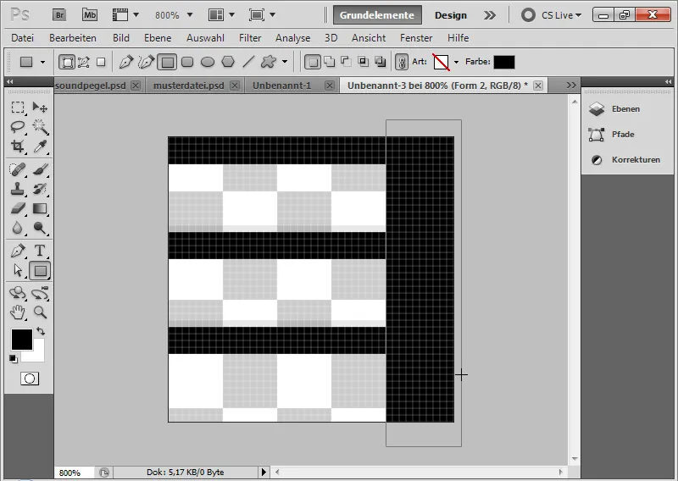Toggle Quick Mask mode

pos(30,379)
